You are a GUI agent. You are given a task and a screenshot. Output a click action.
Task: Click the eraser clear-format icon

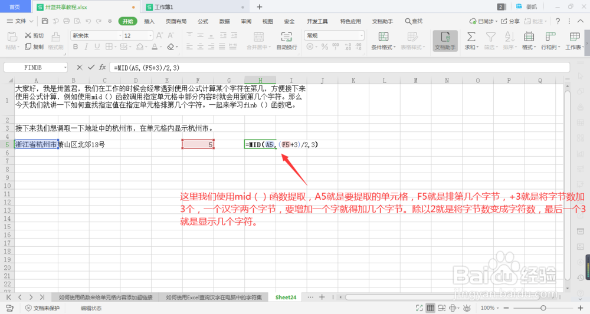(171, 47)
